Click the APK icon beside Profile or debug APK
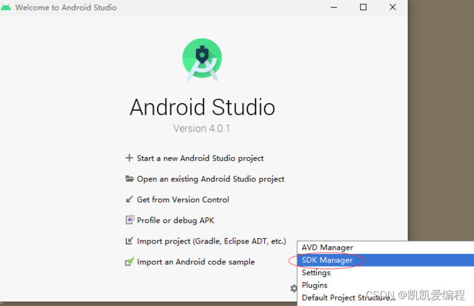 (x=130, y=220)
